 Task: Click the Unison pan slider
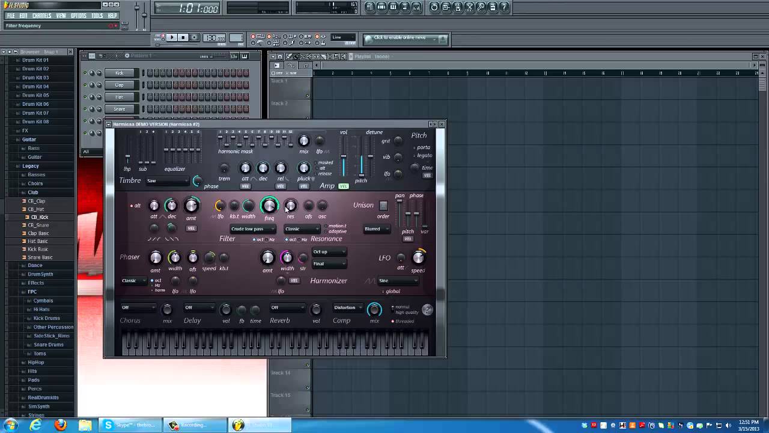(x=400, y=213)
